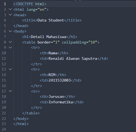Place cursor in Data Student title text

pyautogui.click(x=51, y=20)
